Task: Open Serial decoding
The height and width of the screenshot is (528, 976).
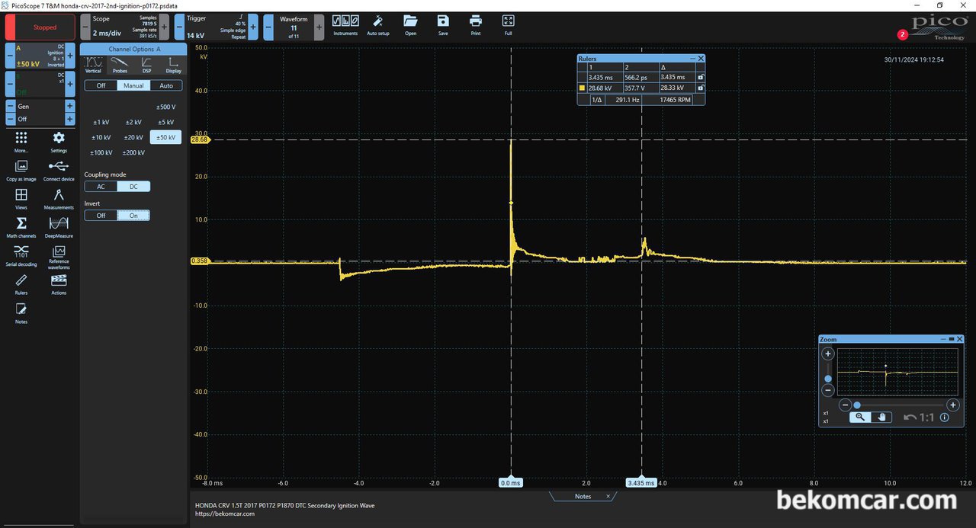Action: click(x=21, y=256)
